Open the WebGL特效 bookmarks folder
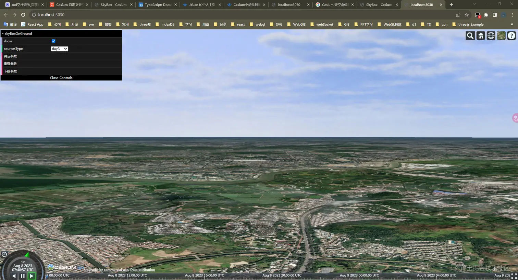 coord(389,24)
